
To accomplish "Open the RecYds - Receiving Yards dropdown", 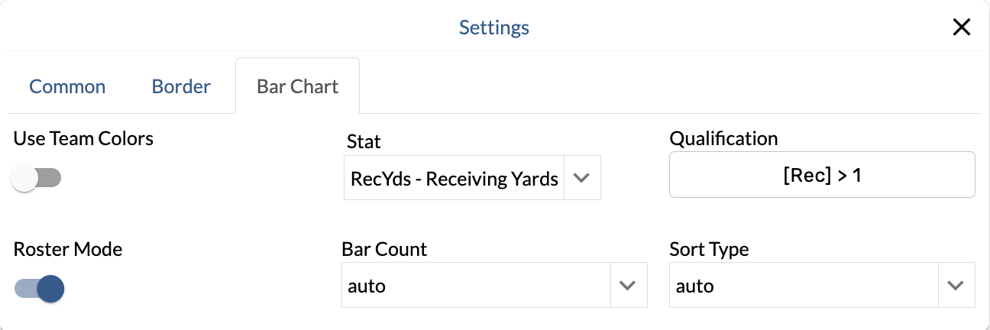I will 455,179.
